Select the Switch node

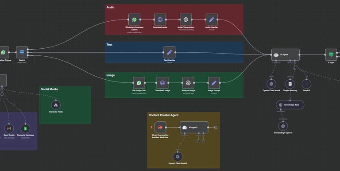tap(22, 52)
